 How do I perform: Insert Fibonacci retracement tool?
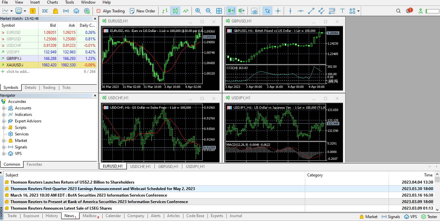pos(332,11)
